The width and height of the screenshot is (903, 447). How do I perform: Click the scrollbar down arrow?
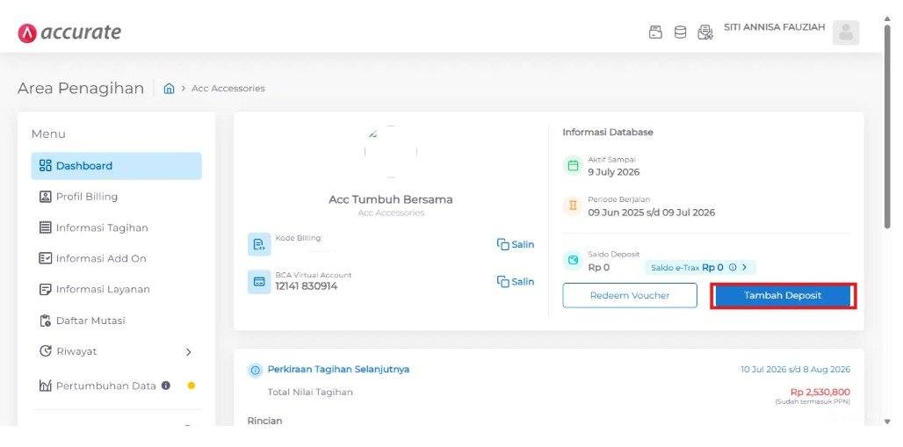(x=887, y=422)
